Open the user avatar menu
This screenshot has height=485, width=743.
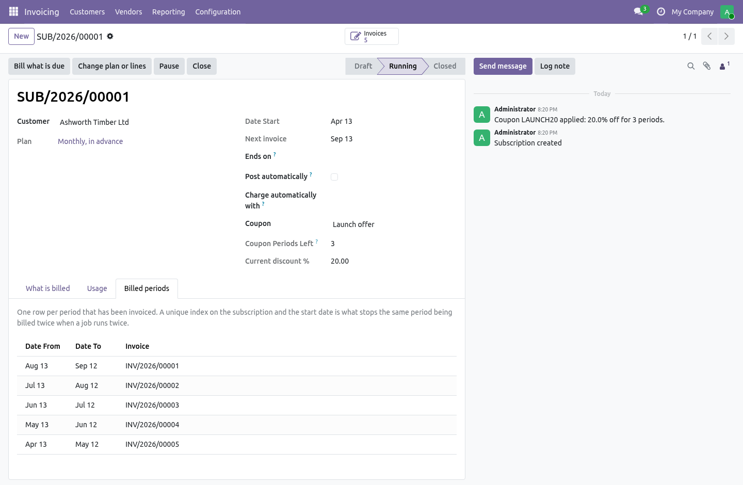click(727, 11)
